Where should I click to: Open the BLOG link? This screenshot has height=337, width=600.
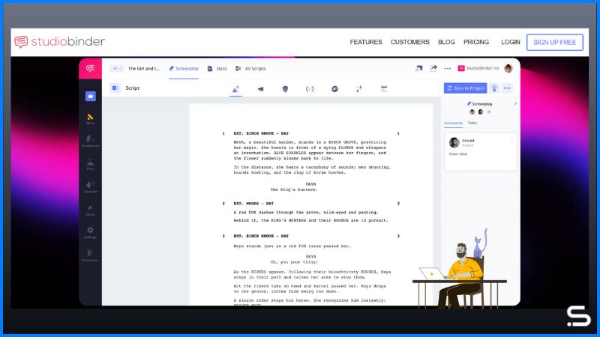click(x=446, y=42)
